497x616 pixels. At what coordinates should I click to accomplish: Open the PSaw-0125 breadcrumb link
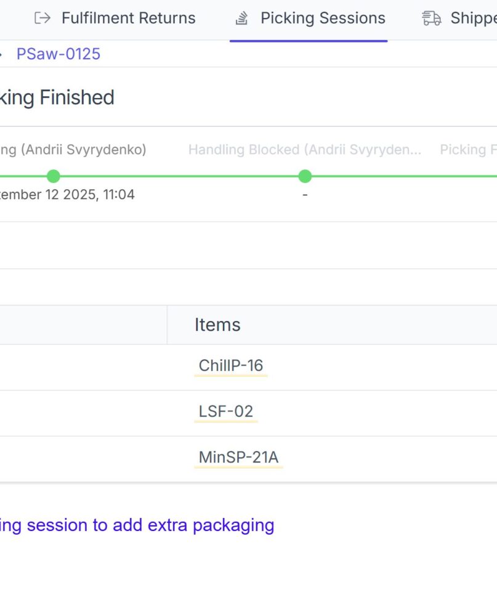[x=59, y=54]
